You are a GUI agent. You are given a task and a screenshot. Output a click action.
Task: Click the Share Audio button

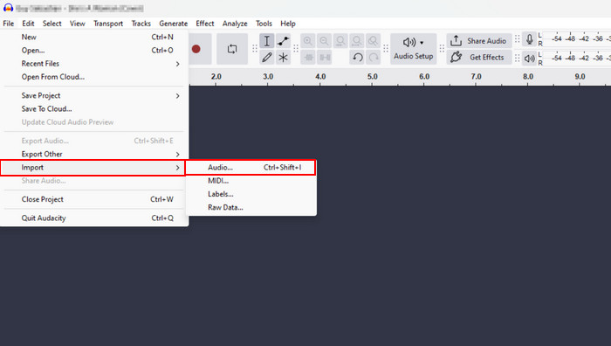point(479,41)
